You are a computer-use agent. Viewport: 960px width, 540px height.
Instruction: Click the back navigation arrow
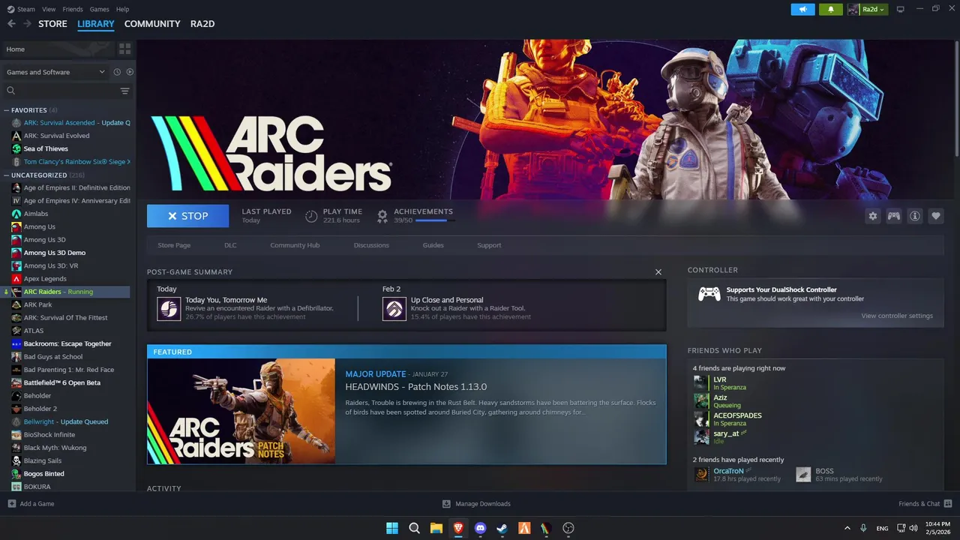point(11,24)
